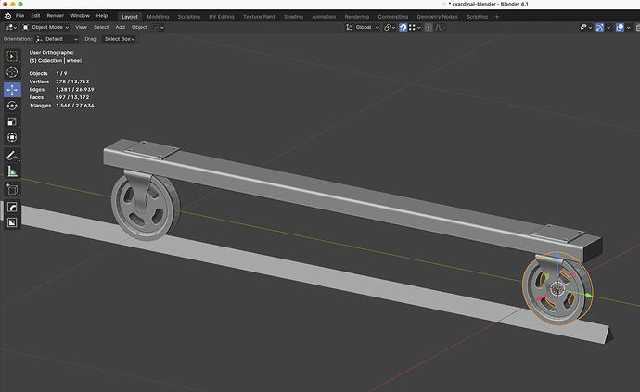Open the Object Mode dropdown

(x=45, y=27)
